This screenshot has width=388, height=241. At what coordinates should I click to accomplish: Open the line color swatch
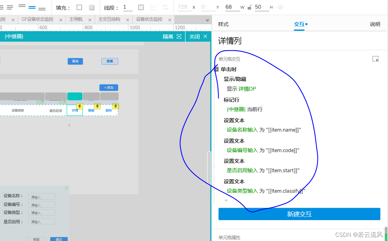(141, 7)
